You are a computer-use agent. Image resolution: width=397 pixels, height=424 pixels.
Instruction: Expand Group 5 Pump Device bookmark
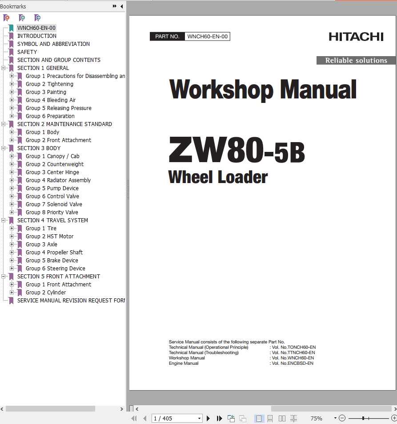12,188
